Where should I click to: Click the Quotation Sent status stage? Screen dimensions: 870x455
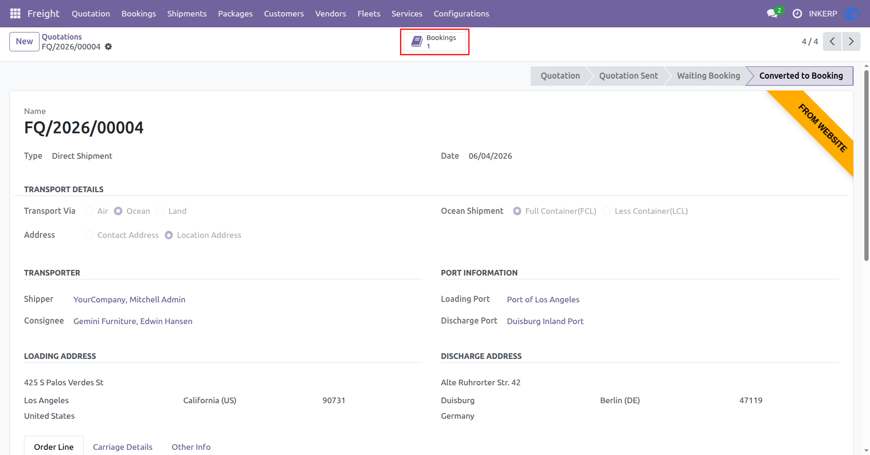[628, 76]
